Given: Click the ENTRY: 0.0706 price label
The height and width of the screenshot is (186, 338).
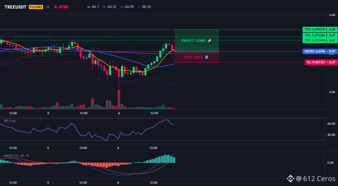Looking at the screenshot, I should pos(315,51).
